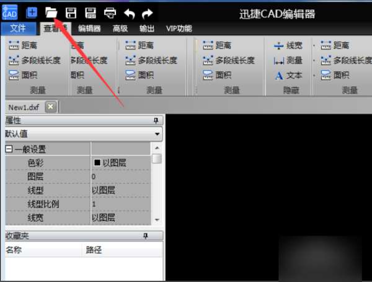Select the 文本 text tool
This screenshot has height=282, width=372.
pyautogui.click(x=288, y=76)
